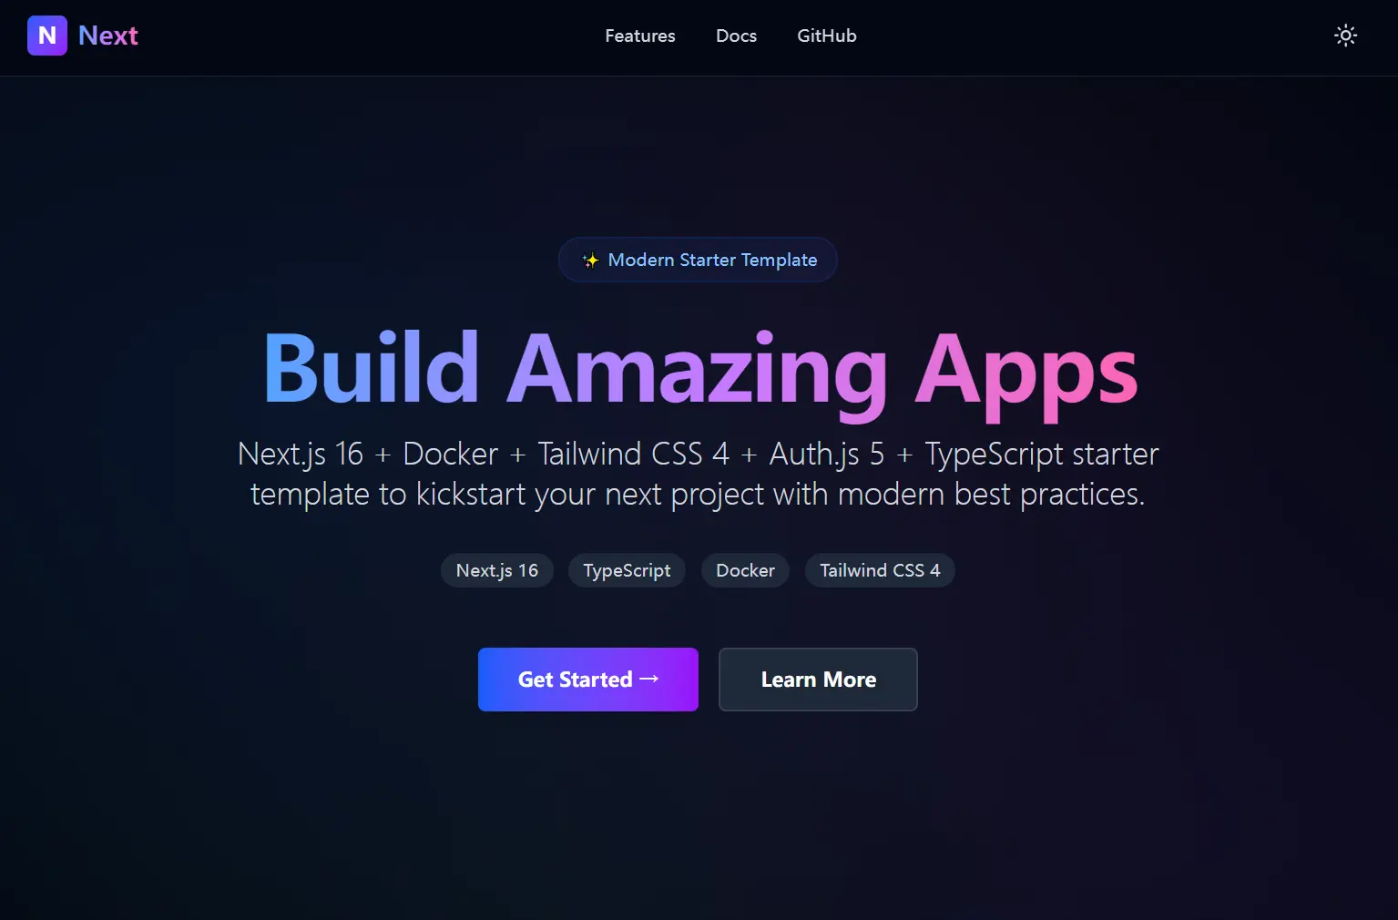Image resolution: width=1398 pixels, height=920 pixels.
Task: Click the Build Amazing Apps headline
Action: pyautogui.click(x=699, y=369)
